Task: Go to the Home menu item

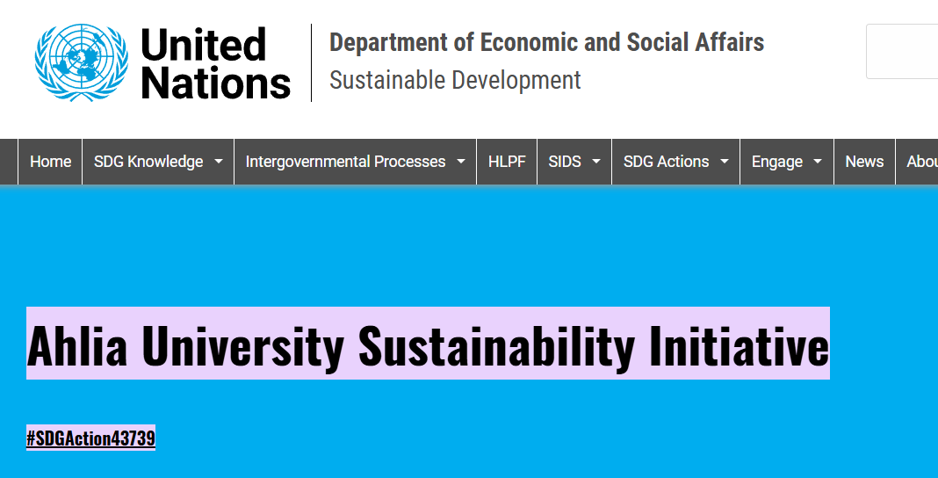Action: [50, 162]
